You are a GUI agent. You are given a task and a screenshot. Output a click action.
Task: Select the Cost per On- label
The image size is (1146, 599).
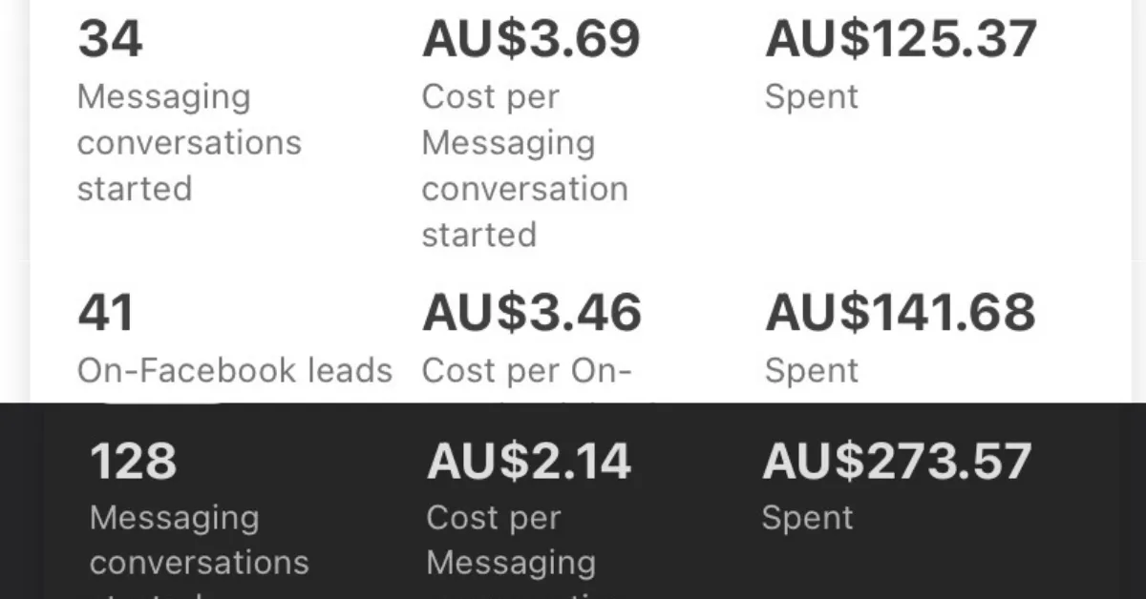[526, 370]
